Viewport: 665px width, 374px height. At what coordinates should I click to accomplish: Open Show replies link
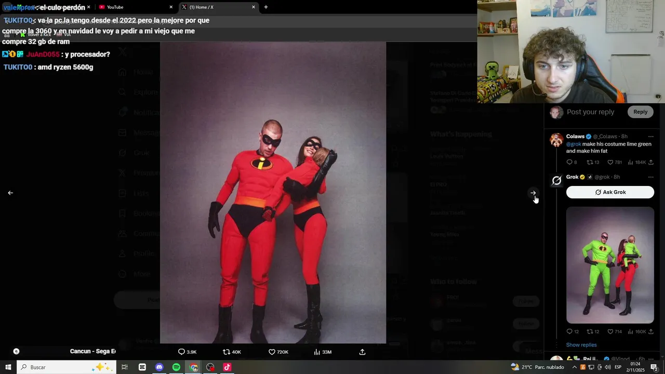tap(581, 345)
